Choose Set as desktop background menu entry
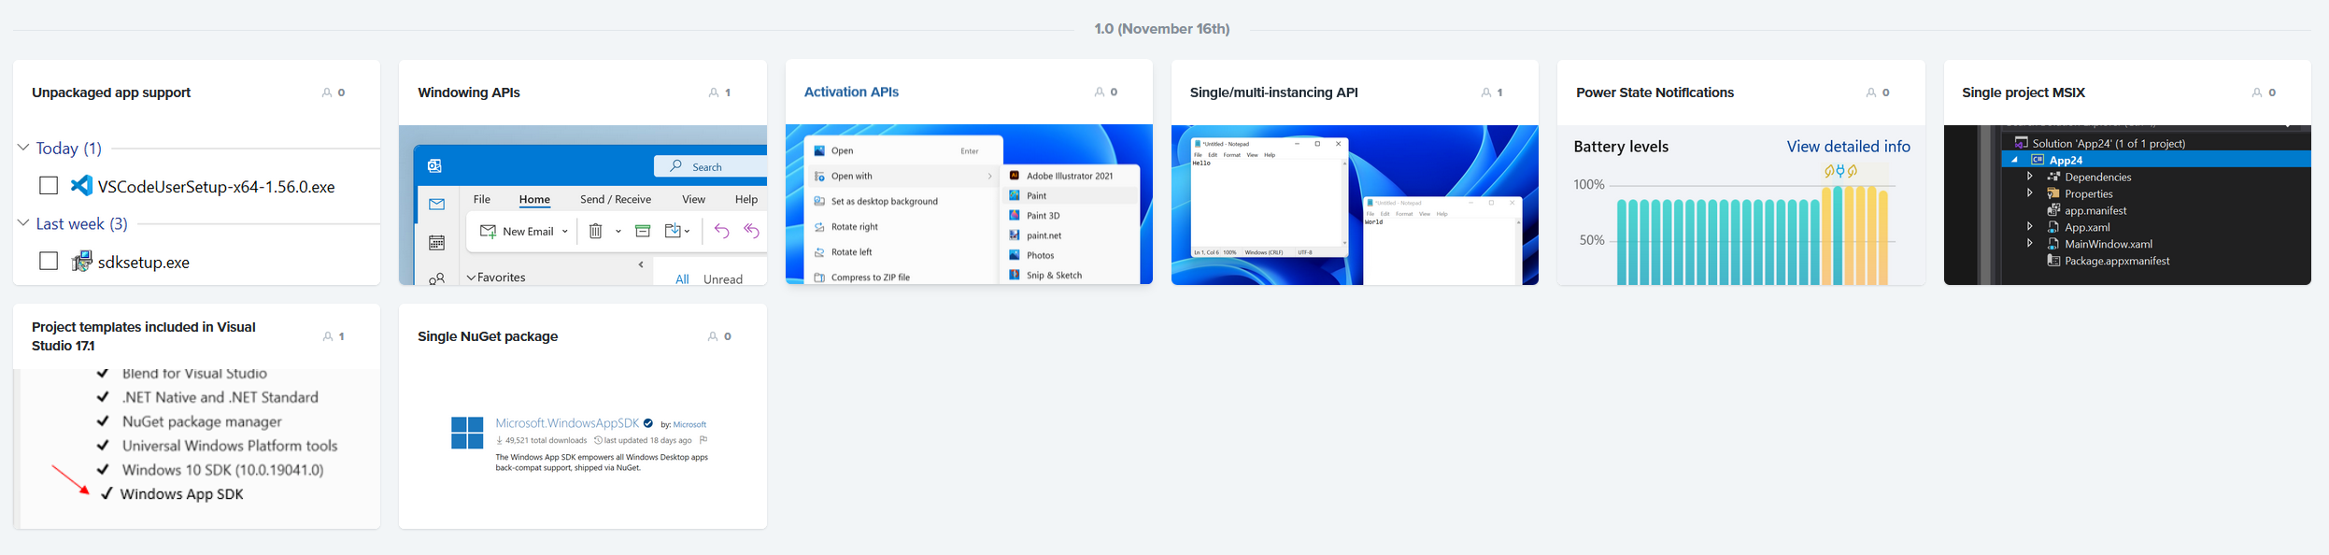2329x555 pixels. pyautogui.click(x=885, y=201)
